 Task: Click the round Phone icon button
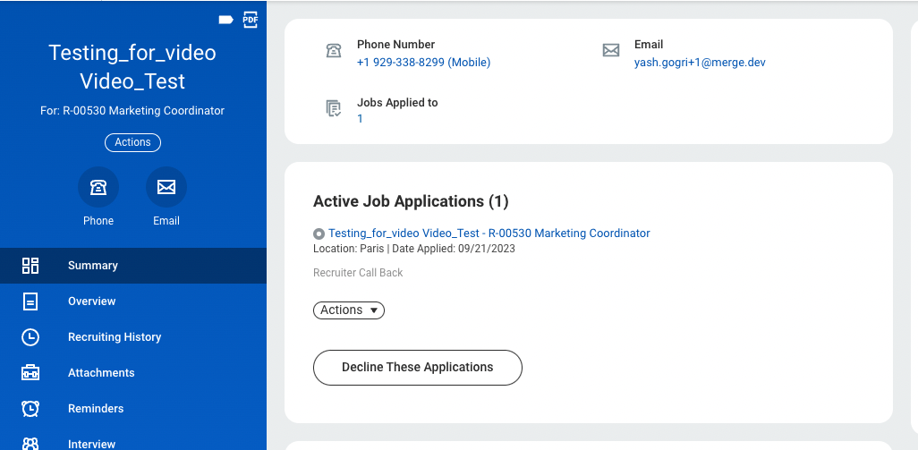click(98, 187)
